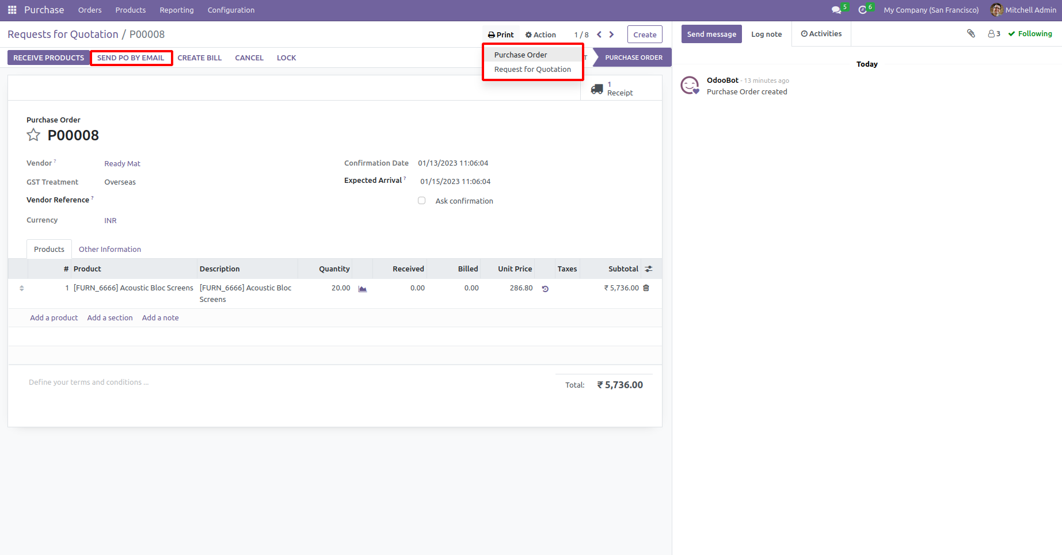Click the Purchase app title
The width and height of the screenshot is (1062, 555).
[x=44, y=10]
